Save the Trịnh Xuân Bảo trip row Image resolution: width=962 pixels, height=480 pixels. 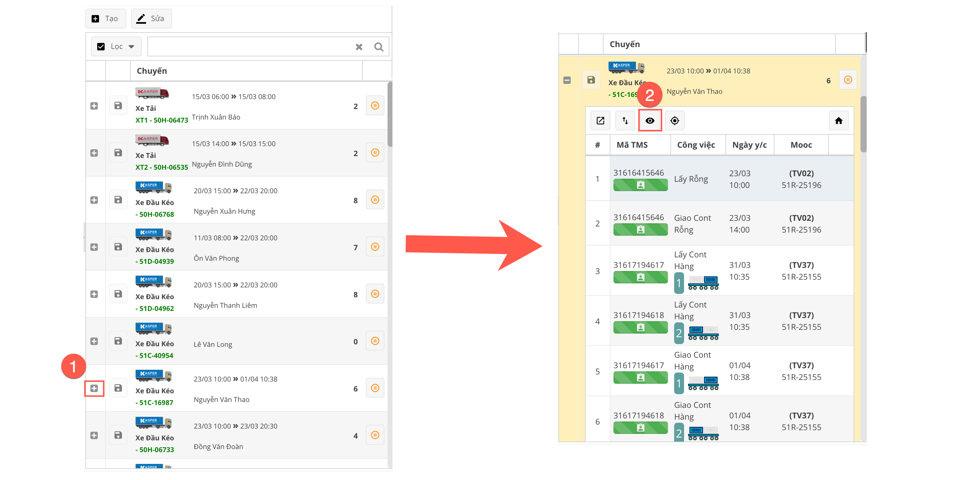tap(118, 106)
